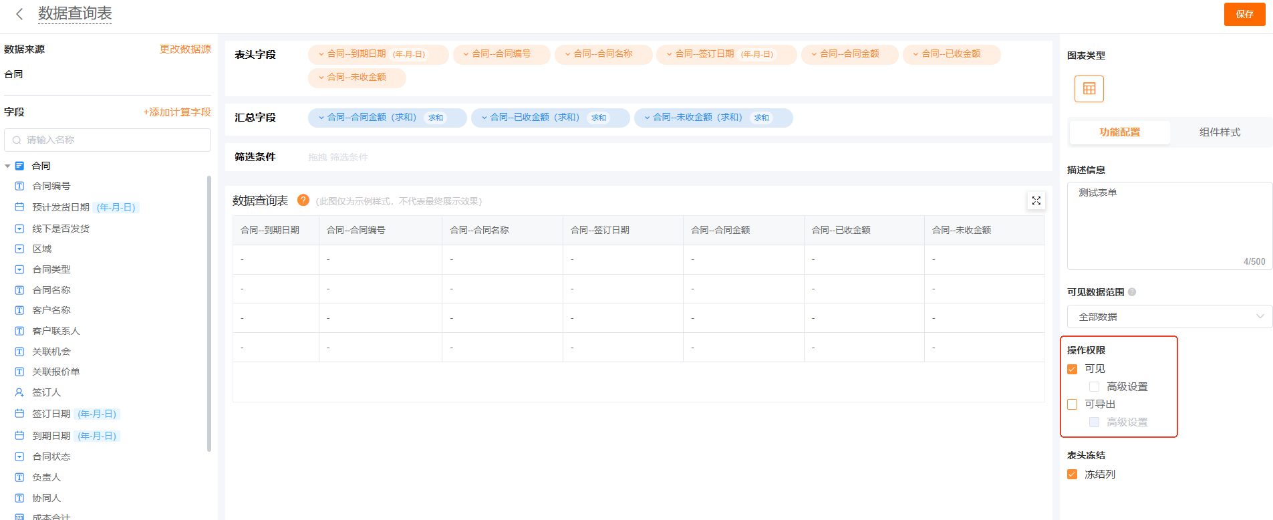1273x520 pixels.
Task: Click the field list vertical scrollbar
Action: pyautogui.click(x=209, y=313)
